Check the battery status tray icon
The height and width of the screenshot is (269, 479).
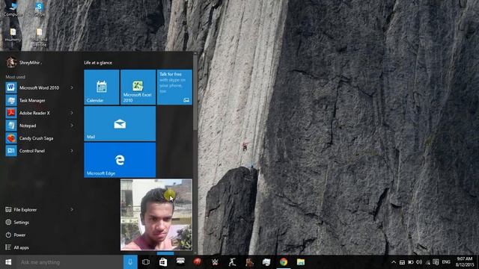(411, 262)
